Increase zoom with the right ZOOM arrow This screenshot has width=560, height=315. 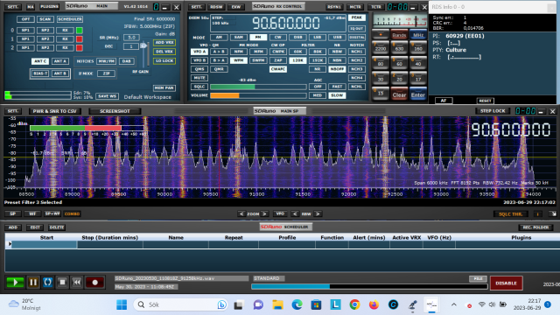pyautogui.click(x=264, y=213)
